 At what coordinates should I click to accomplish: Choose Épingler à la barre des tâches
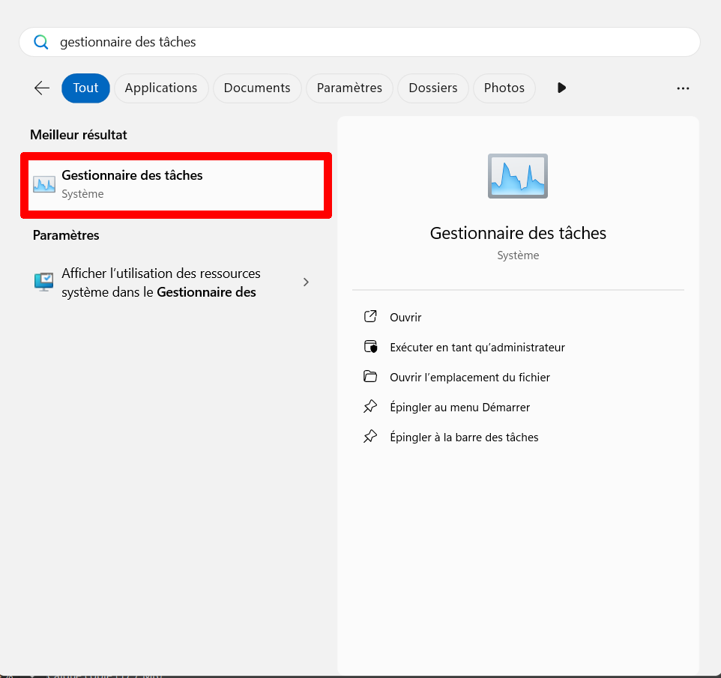pos(464,438)
